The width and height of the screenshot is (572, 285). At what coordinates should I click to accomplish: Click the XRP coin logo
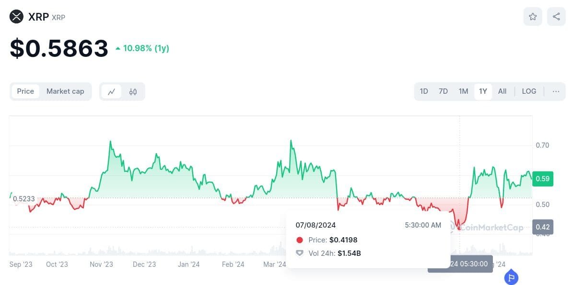[17, 16]
